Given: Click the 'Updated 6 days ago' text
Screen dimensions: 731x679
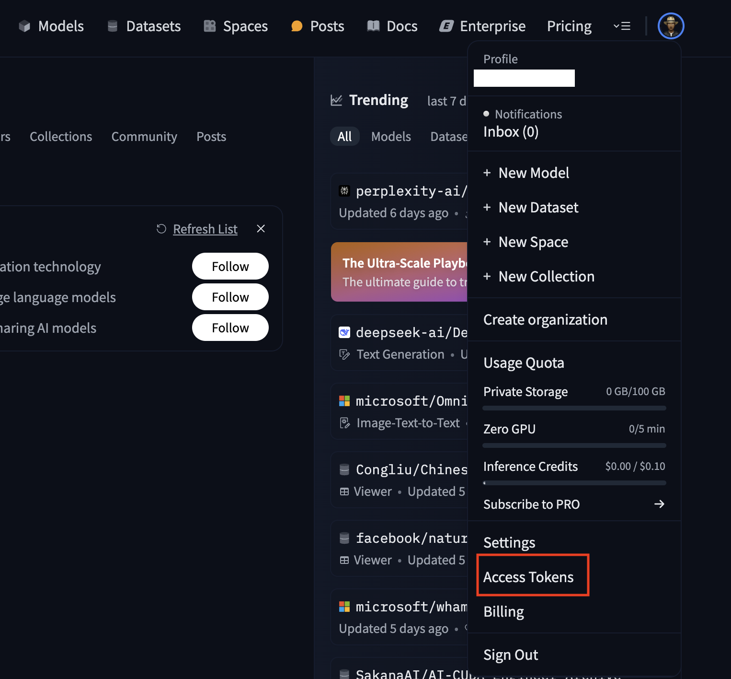Looking at the screenshot, I should (x=394, y=213).
